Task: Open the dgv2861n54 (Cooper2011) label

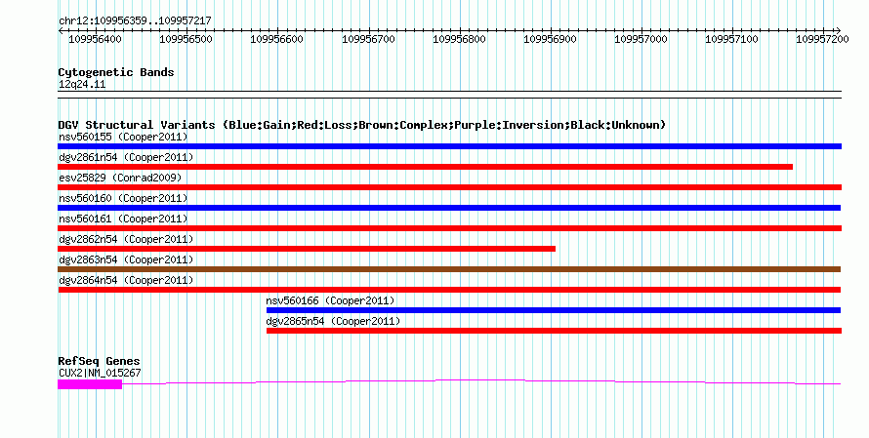Action: click(x=126, y=157)
